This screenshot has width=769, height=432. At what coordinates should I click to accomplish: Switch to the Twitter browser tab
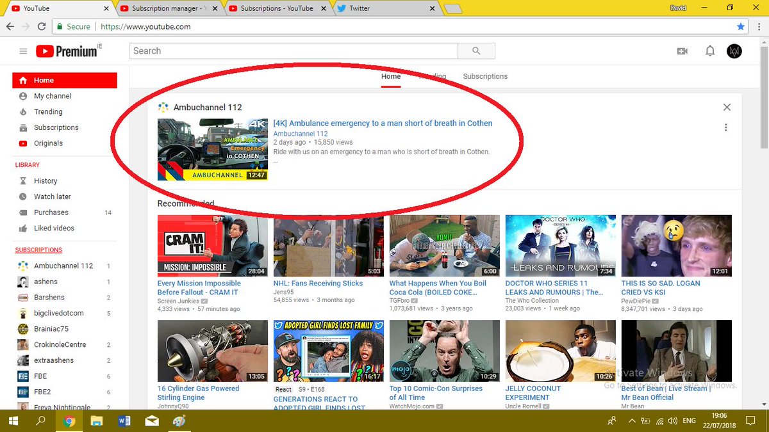(384, 8)
